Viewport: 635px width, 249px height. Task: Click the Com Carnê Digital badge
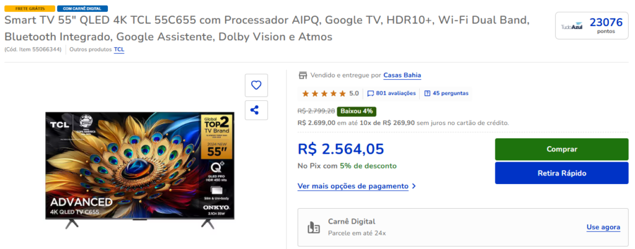point(82,9)
